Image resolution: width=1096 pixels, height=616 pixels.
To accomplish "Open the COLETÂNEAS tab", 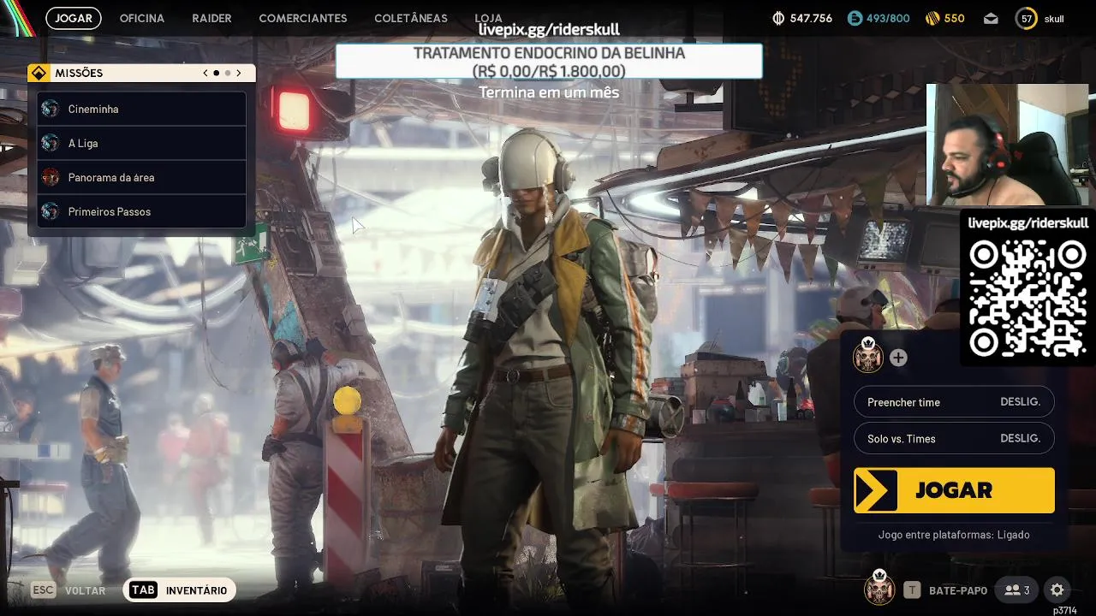I will point(411,18).
